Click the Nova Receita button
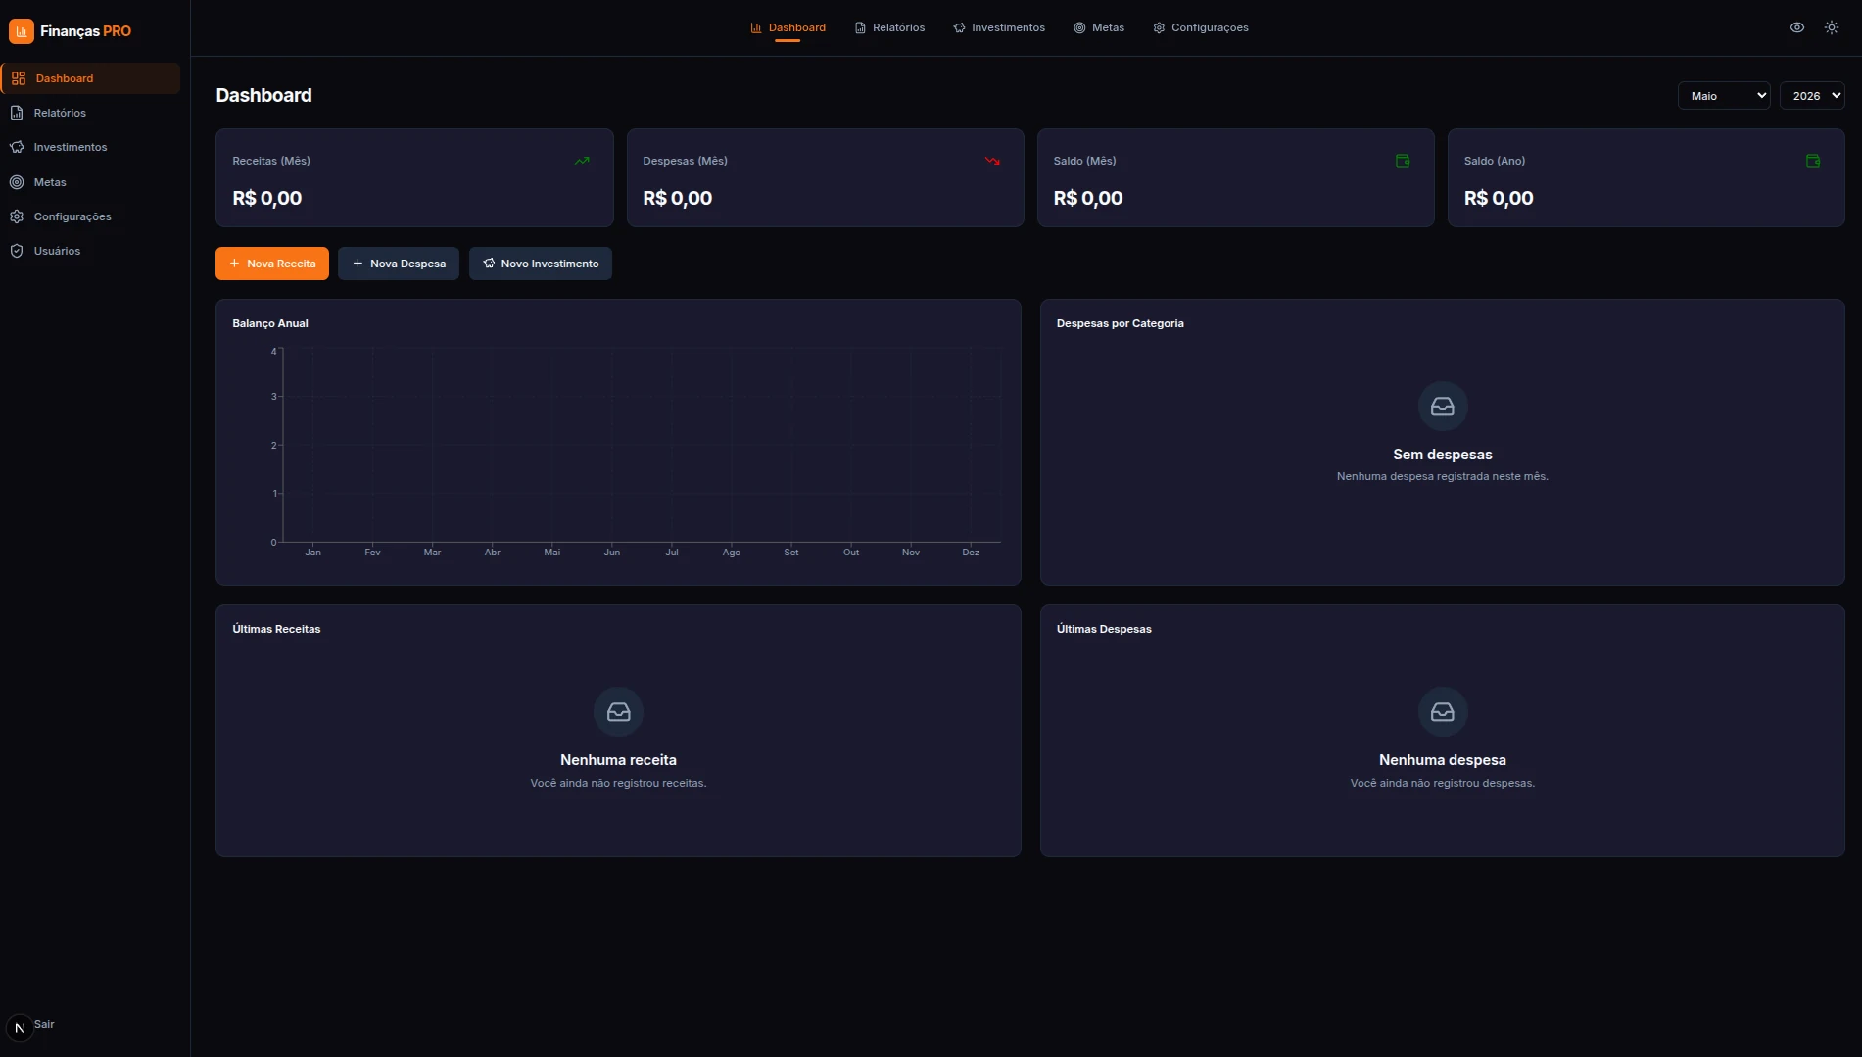The width and height of the screenshot is (1862, 1057). pyautogui.click(x=272, y=264)
